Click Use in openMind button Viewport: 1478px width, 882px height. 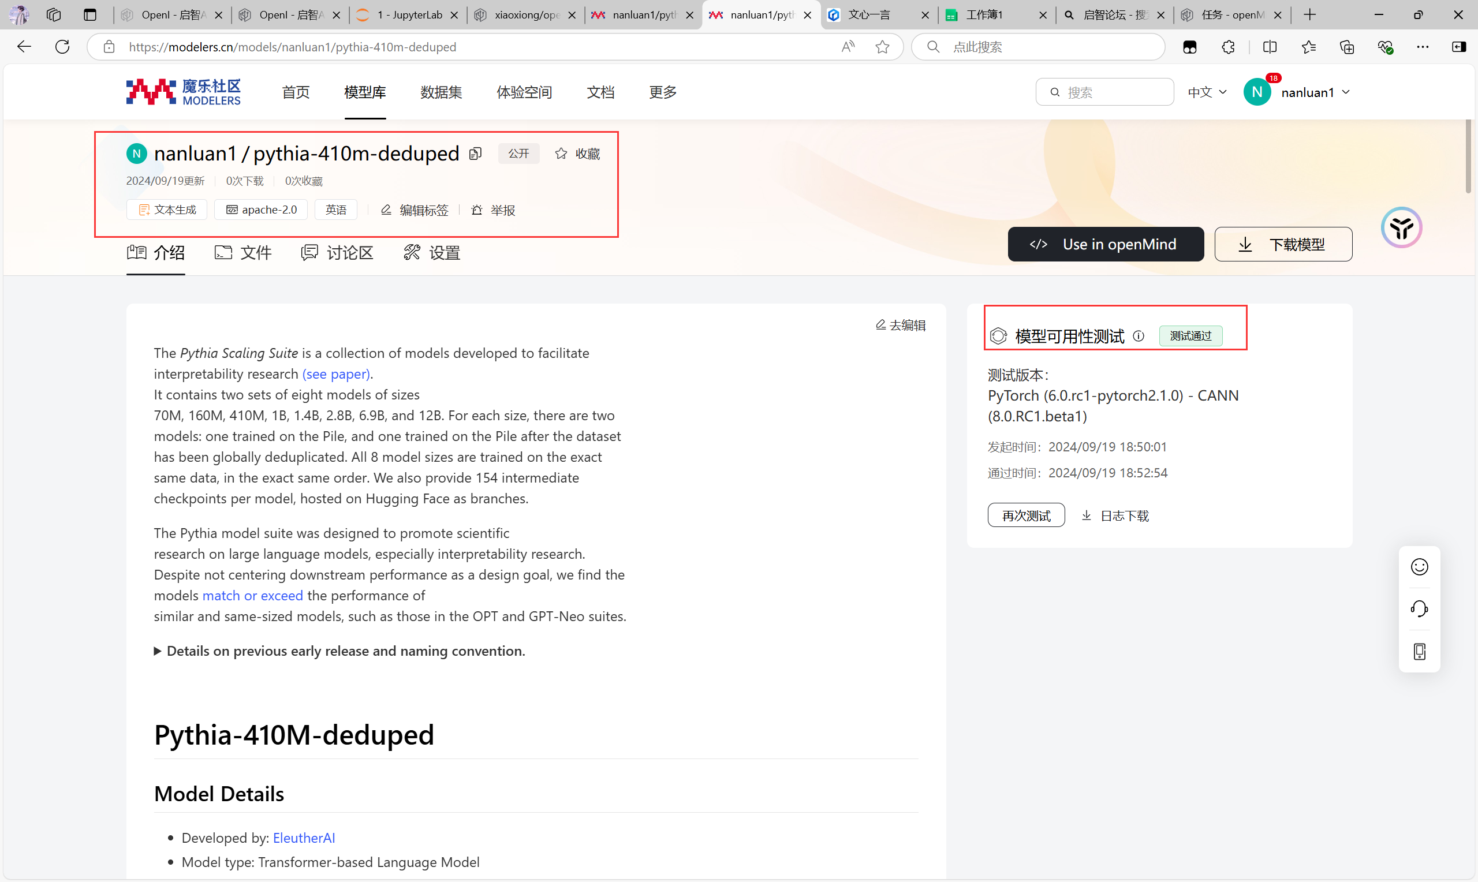(1106, 244)
